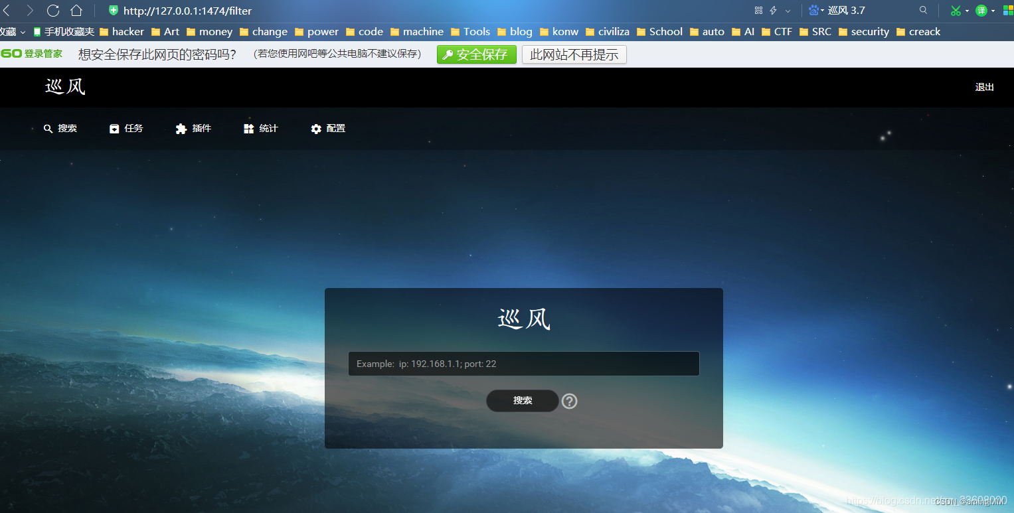Expand the 收藏 favorites dropdown

pyautogui.click(x=13, y=31)
